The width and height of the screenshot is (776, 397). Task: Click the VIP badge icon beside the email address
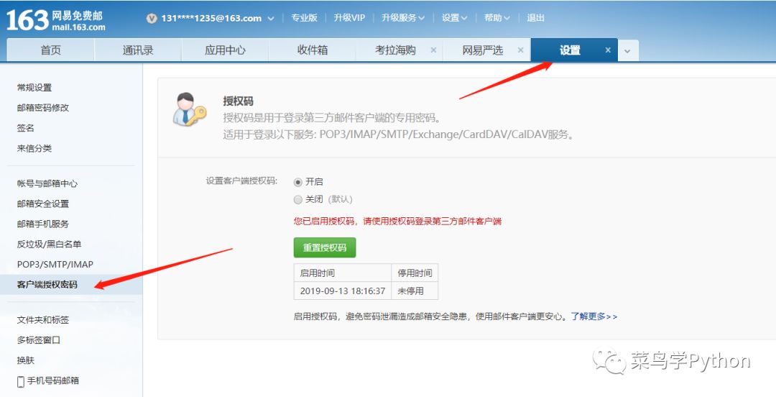point(152,18)
